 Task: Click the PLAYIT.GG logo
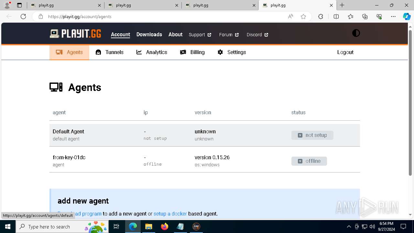point(75,34)
